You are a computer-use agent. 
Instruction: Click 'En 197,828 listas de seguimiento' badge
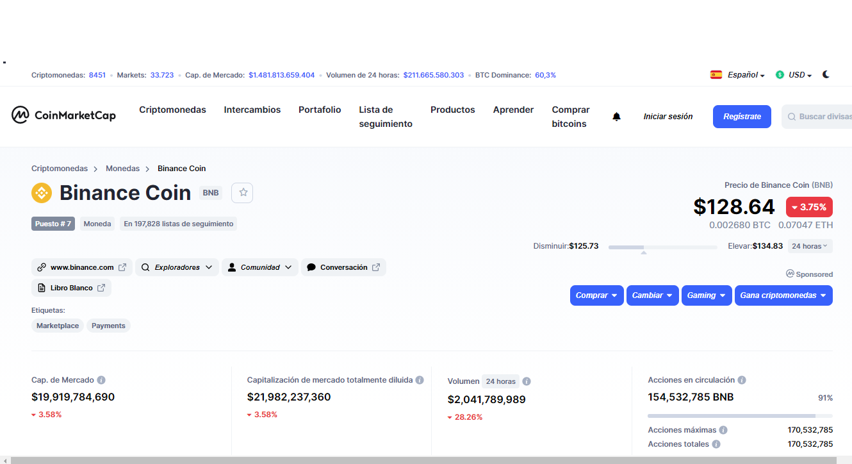pyautogui.click(x=179, y=224)
